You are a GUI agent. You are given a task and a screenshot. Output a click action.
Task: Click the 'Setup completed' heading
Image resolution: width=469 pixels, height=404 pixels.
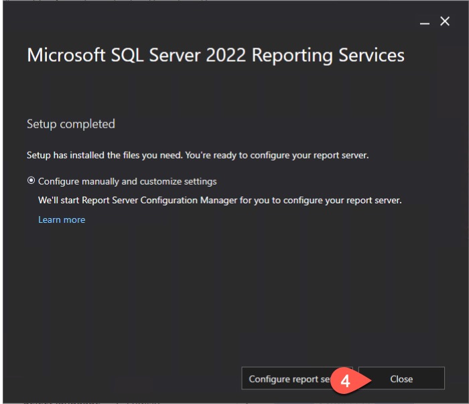click(71, 124)
